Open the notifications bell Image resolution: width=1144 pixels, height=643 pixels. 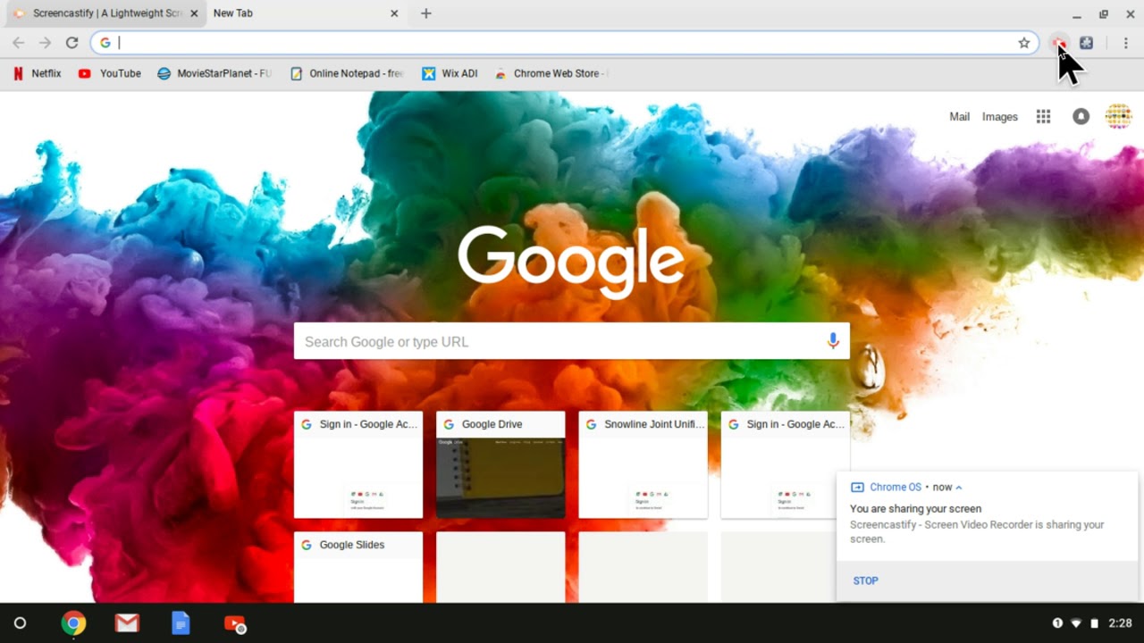[x=1081, y=116]
